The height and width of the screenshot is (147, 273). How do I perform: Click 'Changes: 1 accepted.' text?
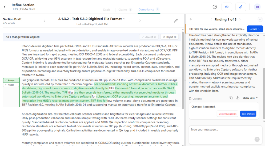point(203,107)
